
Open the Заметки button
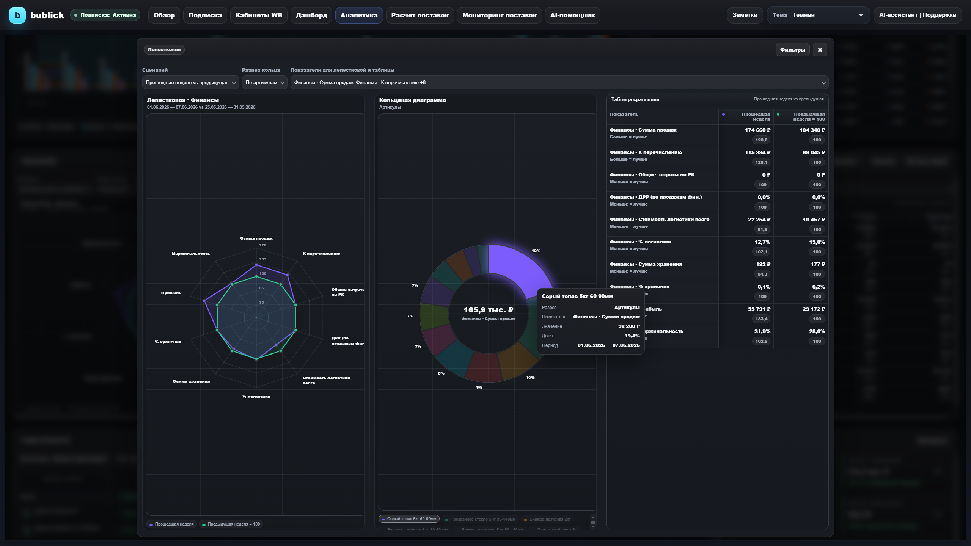coord(745,15)
